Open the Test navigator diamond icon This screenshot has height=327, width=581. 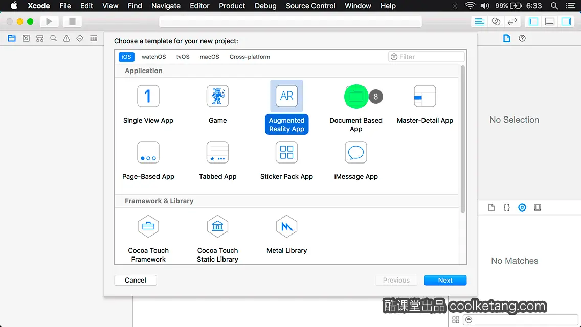pyautogui.click(x=80, y=38)
